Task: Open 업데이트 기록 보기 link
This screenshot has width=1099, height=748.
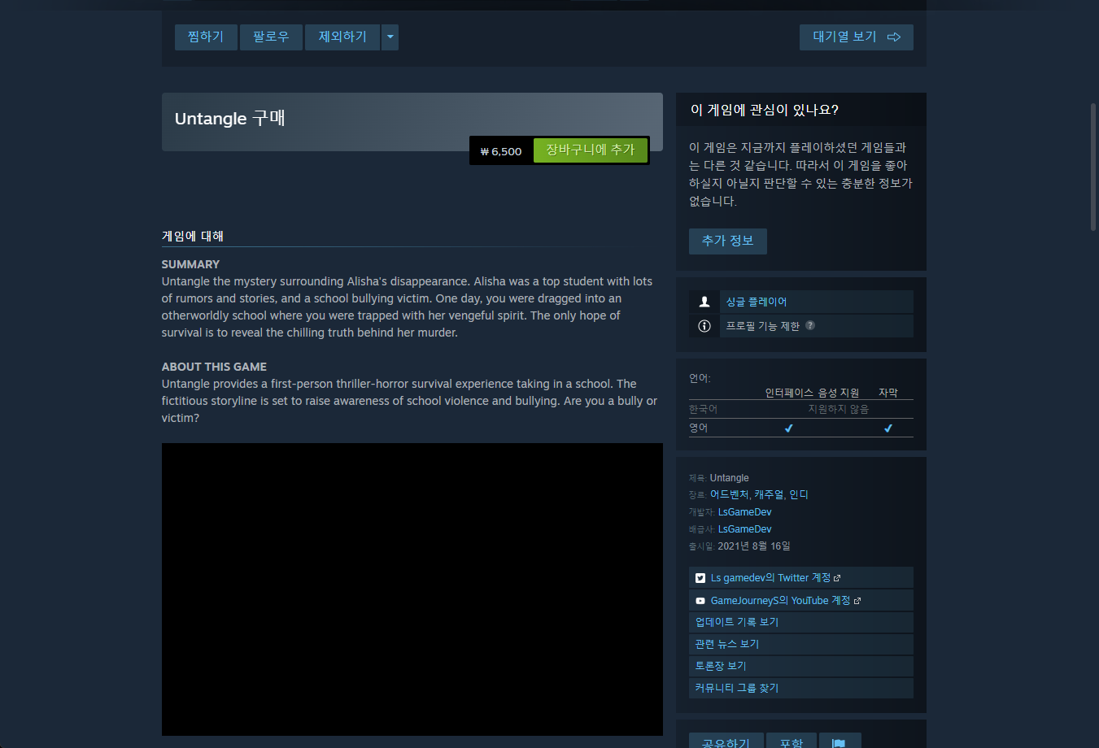Action: [801, 622]
